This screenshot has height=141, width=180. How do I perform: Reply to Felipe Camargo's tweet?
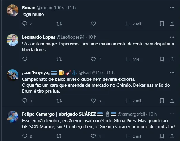pos(25,136)
